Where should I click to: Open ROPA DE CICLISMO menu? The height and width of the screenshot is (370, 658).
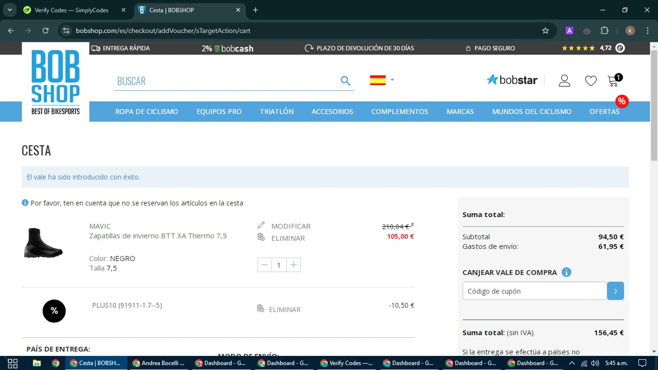tap(147, 111)
